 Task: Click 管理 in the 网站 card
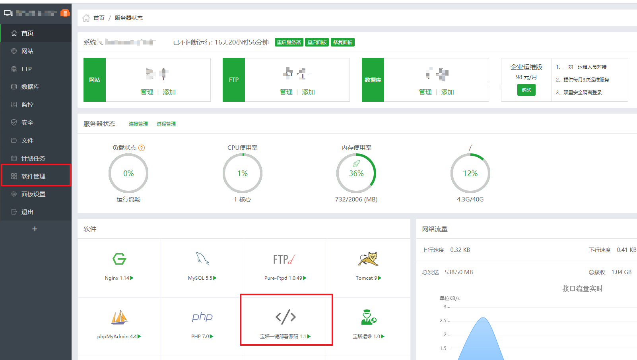coord(147,92)
